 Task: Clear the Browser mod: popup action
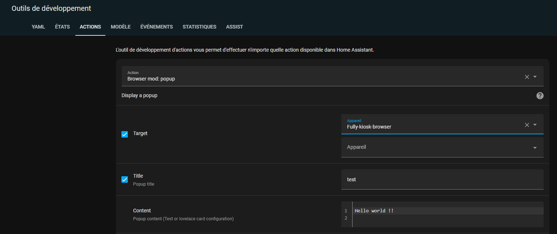(x=527, y=77)
